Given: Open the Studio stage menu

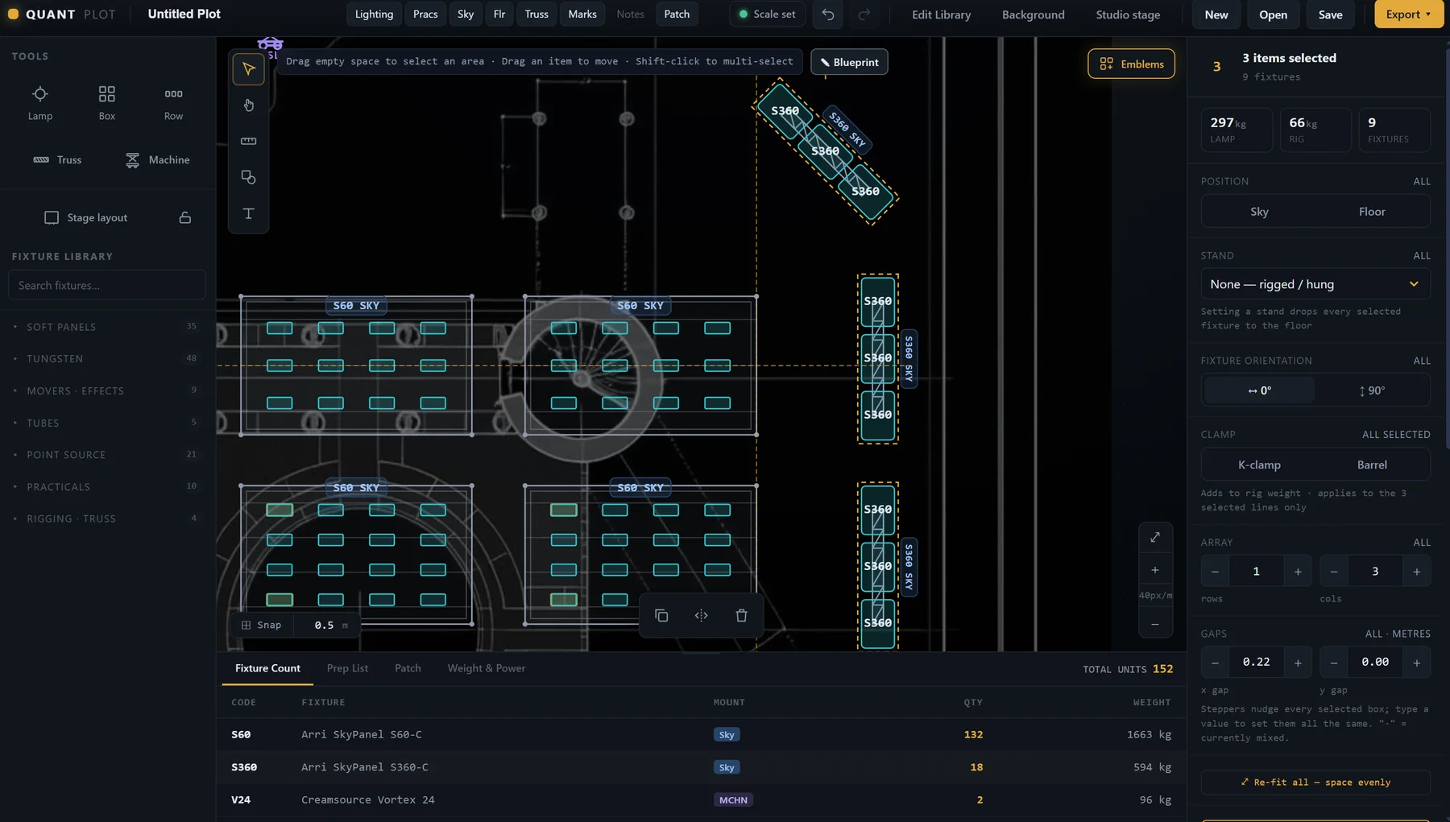Looking at the screenshot, I should (x=1128, y=14).
